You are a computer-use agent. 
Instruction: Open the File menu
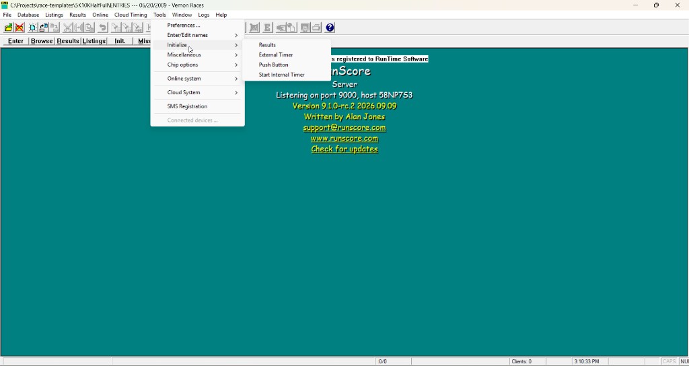7,15
